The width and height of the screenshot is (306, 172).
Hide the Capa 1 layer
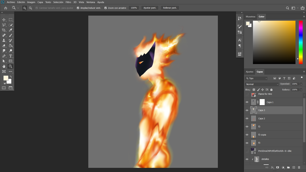[x=247, y=102]
